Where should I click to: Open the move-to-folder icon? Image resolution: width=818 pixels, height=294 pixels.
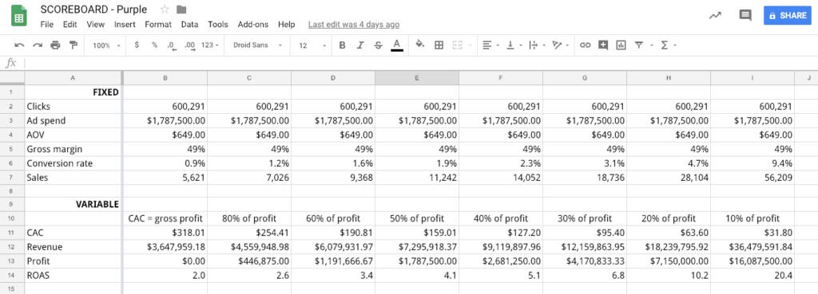[181, 10]
